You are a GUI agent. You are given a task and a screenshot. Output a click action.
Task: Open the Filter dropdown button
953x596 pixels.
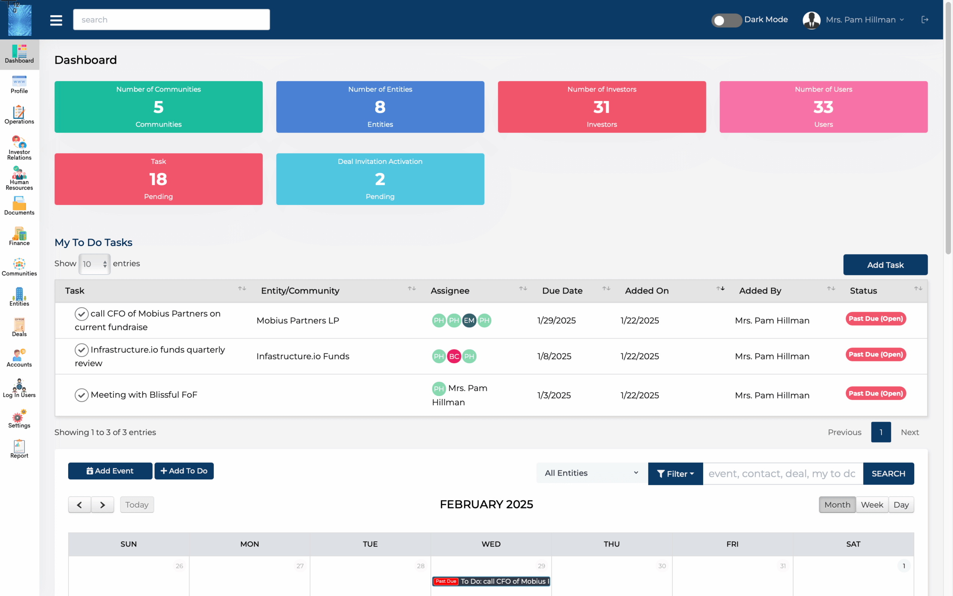[x=675, y=473]
